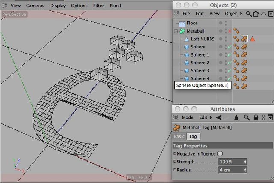
Task: Open the Panel menu
Action: [115, 6]
